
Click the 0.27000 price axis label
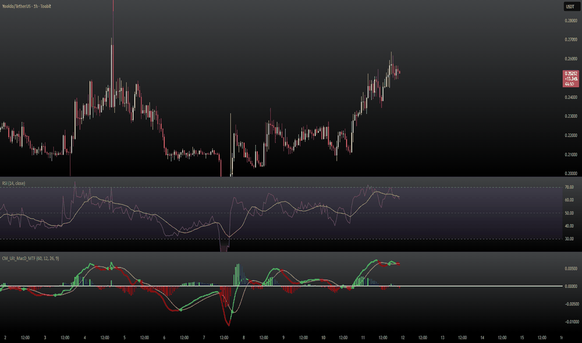click(x=571, y=40)
